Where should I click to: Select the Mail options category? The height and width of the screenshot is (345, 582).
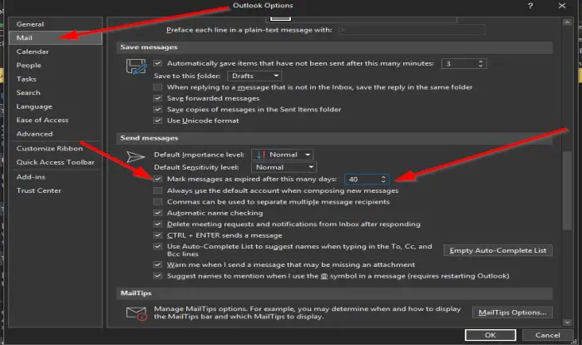[56, 38]
